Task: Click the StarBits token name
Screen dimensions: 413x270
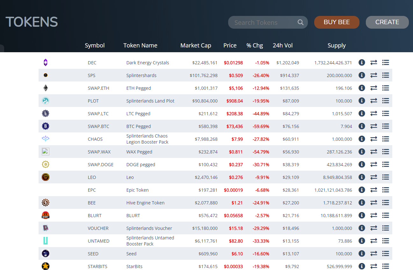Action: click(x=134, y=266)
